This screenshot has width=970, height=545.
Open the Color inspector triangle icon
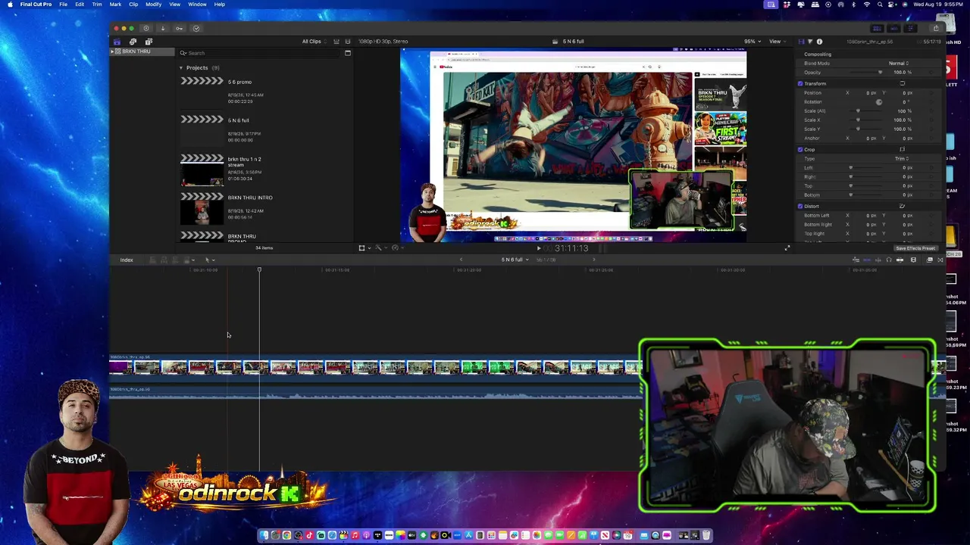coord(810,42)
